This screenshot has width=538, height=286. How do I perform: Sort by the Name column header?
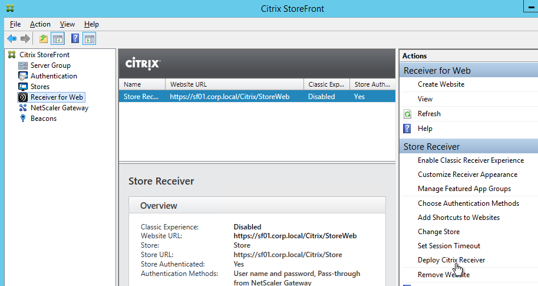pos(142,84)
